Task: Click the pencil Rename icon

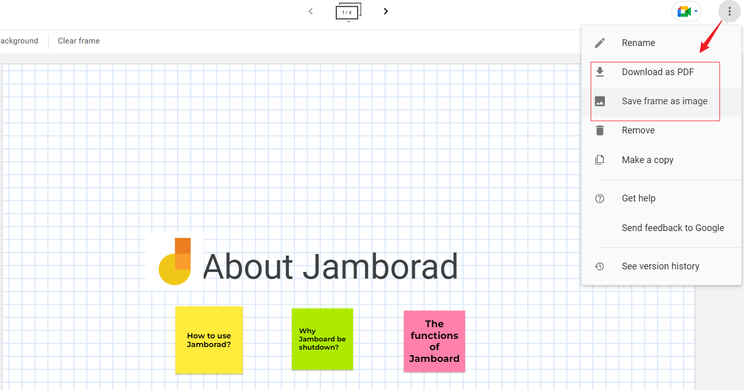Action: click(x=600, y=43)
